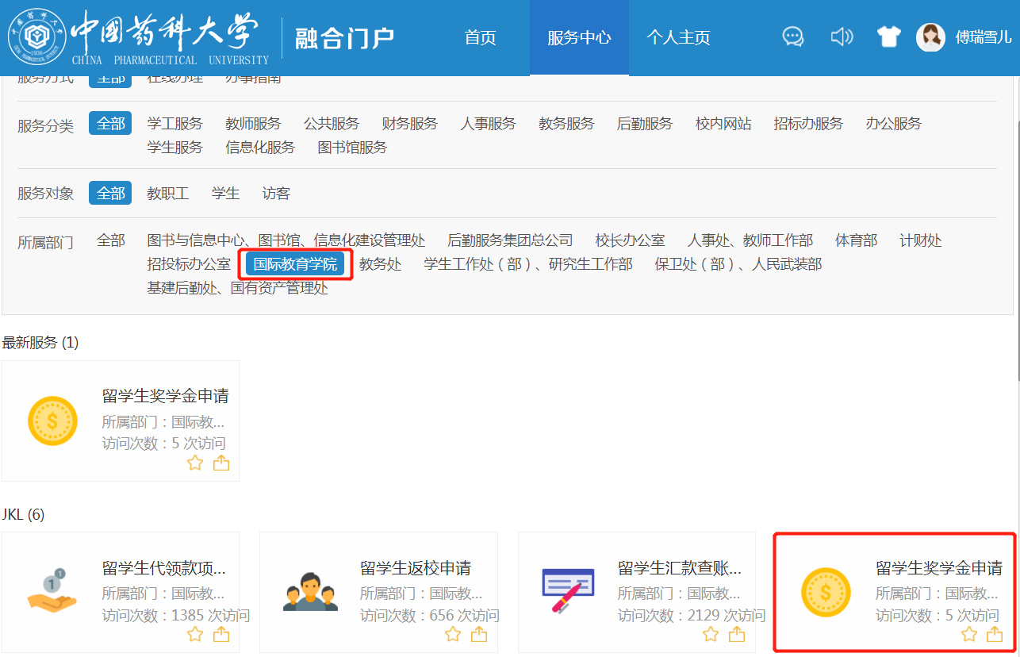
Task: Share the 留学生汇款查账 service via share icon
Action: pos(737,634)
